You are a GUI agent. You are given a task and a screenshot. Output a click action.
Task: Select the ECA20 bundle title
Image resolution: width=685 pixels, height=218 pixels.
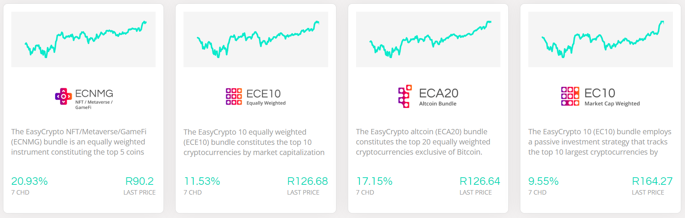pos(439,93)
